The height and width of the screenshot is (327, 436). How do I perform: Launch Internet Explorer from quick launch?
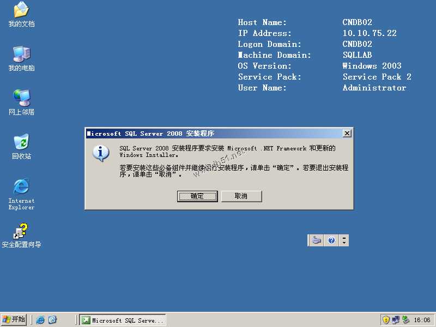point(40,320)
